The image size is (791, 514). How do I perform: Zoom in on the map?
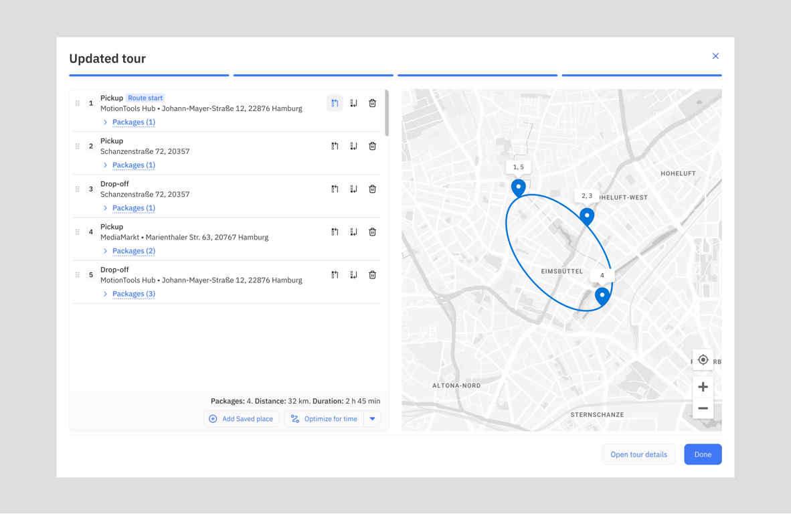point(703,387)
